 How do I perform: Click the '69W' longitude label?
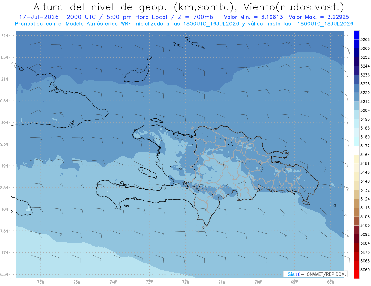click(294, 282)
